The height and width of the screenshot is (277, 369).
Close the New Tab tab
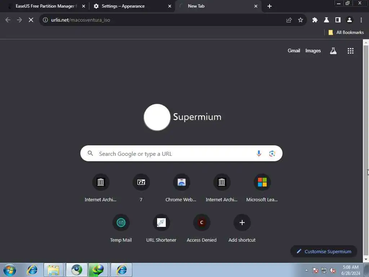pyautogui.click(x=256, y=6)
